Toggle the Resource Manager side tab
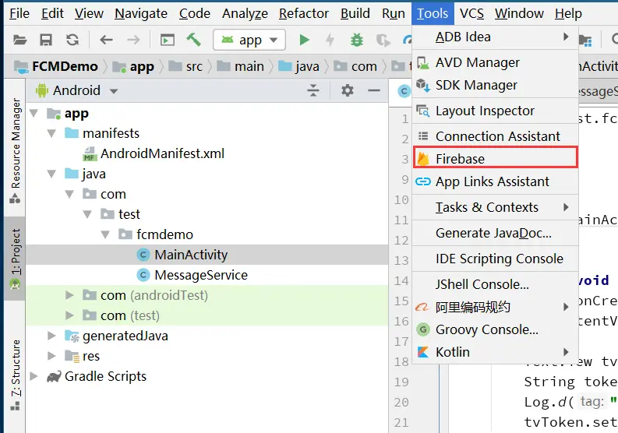Viewport: 618px width, 433px height. pos(15,150)
